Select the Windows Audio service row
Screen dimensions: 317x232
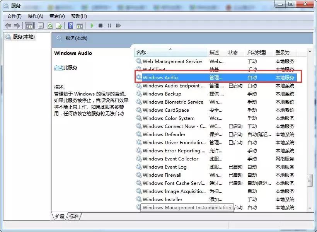216,77
